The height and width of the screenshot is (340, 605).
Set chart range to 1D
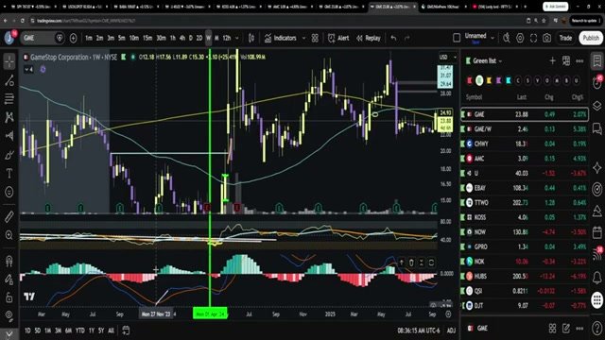(x=27, y=331)
